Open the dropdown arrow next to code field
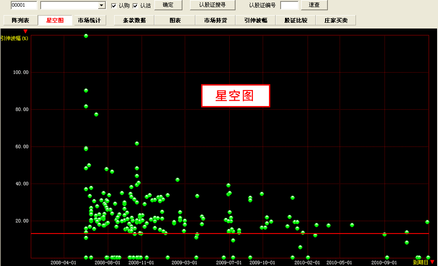This screenshot has width=438, height=266. point(102,5)
